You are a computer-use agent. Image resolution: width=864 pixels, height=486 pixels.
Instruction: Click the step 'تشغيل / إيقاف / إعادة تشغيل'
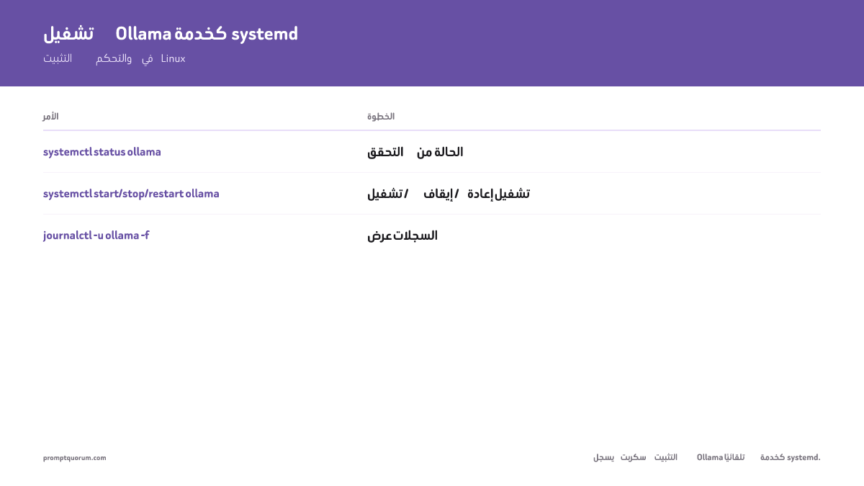tap(449, 194)
